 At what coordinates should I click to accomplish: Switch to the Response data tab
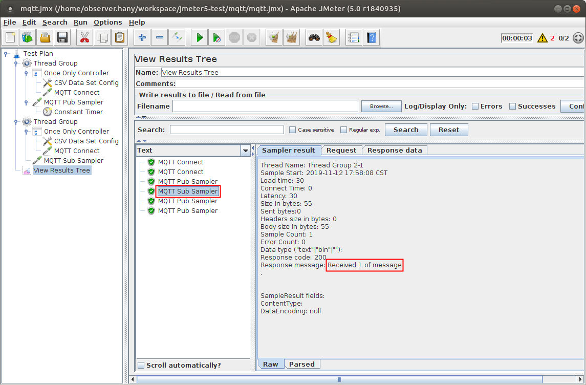click(x=395, y=150)
